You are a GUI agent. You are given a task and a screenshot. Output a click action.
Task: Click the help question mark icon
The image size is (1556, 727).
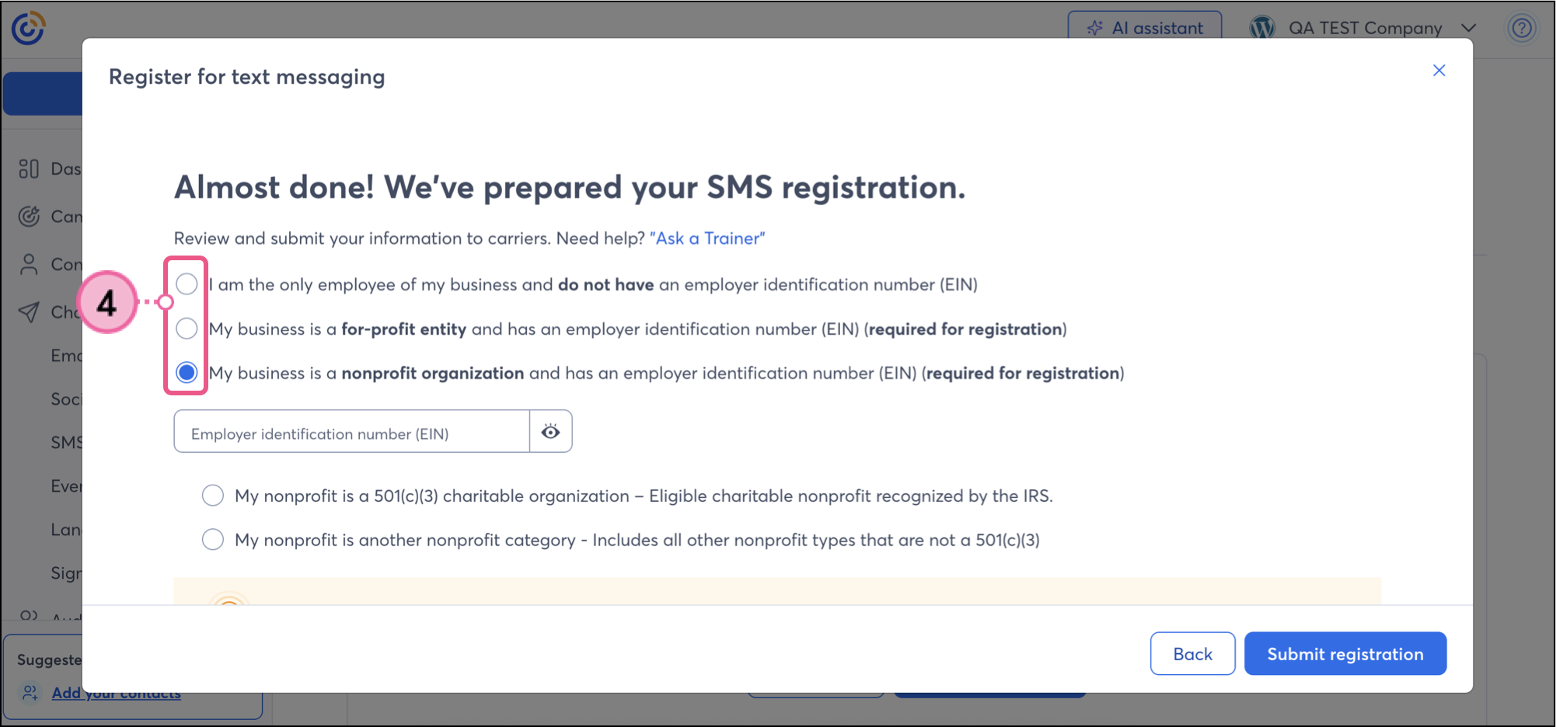click(1521, 29)
